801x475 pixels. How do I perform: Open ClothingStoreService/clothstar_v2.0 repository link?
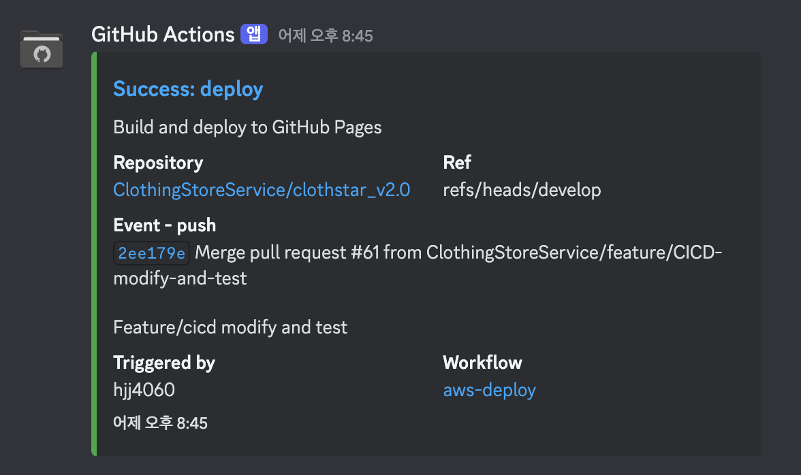(262, 190)
